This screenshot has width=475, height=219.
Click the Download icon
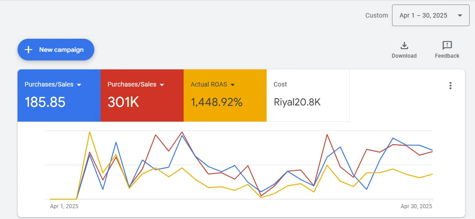tap(404, 46)
